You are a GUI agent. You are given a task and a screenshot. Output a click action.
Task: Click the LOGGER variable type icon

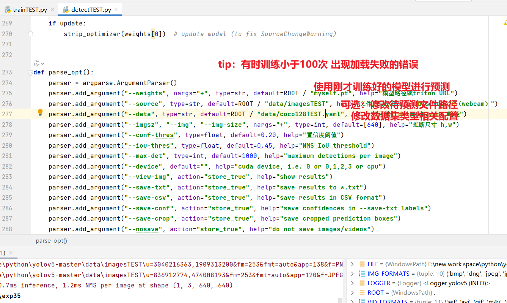[362, 283]
